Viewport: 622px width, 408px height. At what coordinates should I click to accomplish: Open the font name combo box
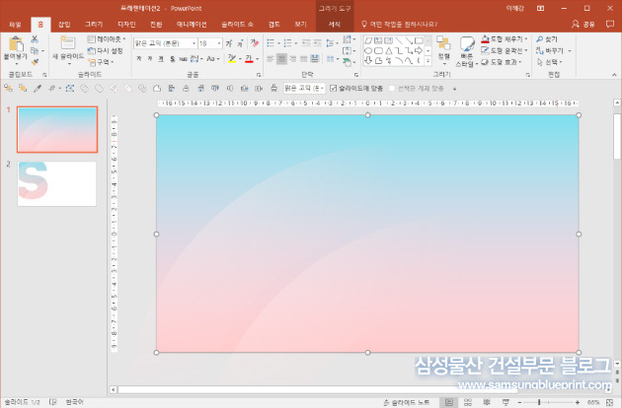coord(165,43)
